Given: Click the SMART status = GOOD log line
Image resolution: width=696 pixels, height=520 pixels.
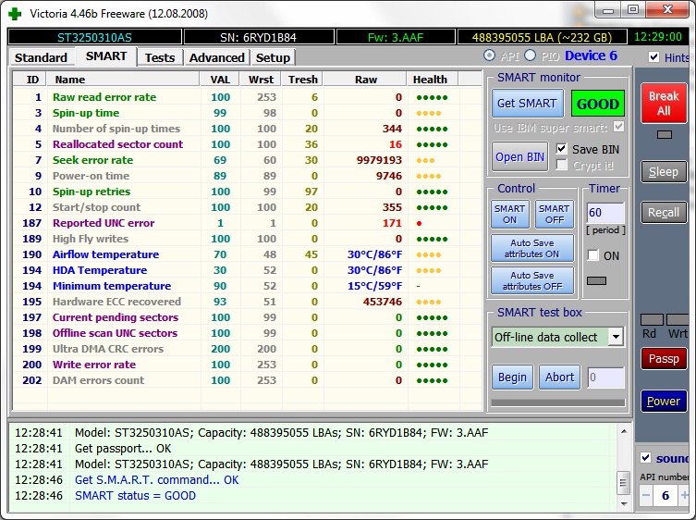Looking at the screenshot, I should pyautogui.click(x=135, y=496).
